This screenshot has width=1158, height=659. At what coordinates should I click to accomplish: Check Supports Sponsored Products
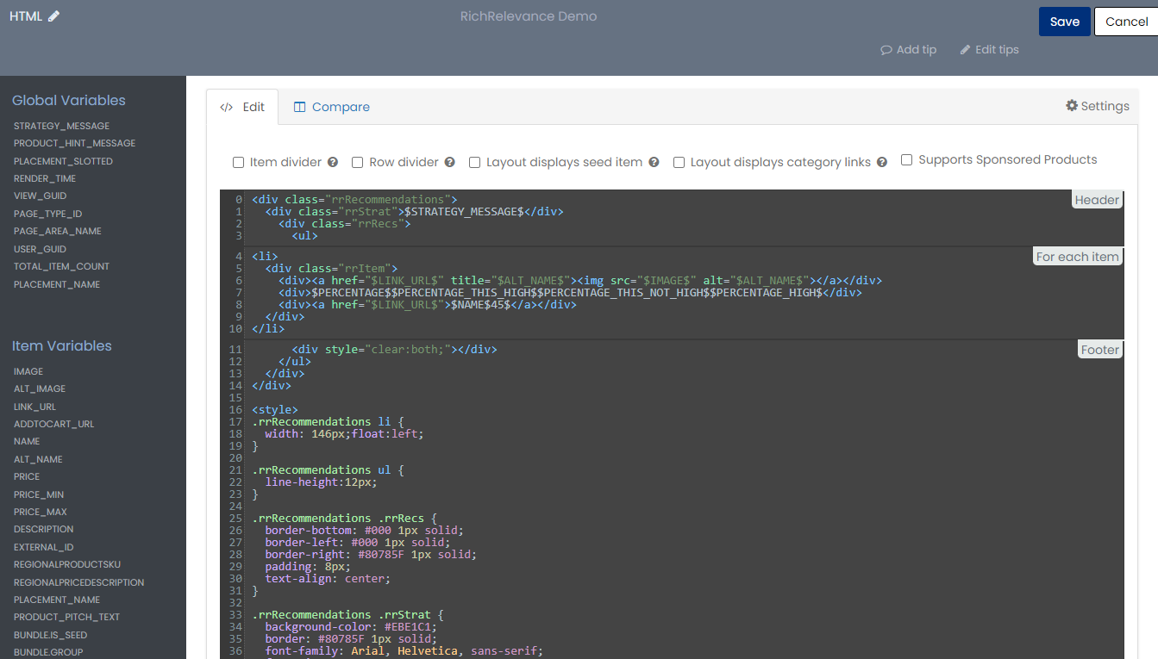click(906, 159)
